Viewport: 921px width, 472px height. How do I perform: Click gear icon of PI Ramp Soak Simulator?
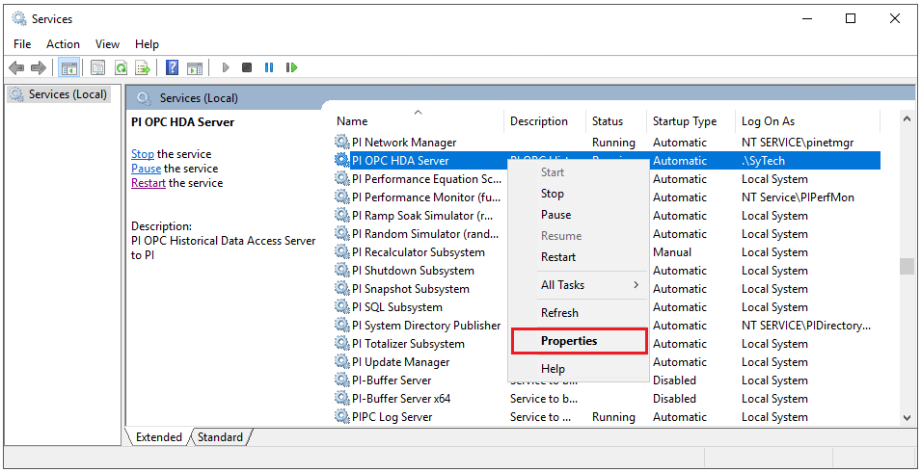[341, 215]
